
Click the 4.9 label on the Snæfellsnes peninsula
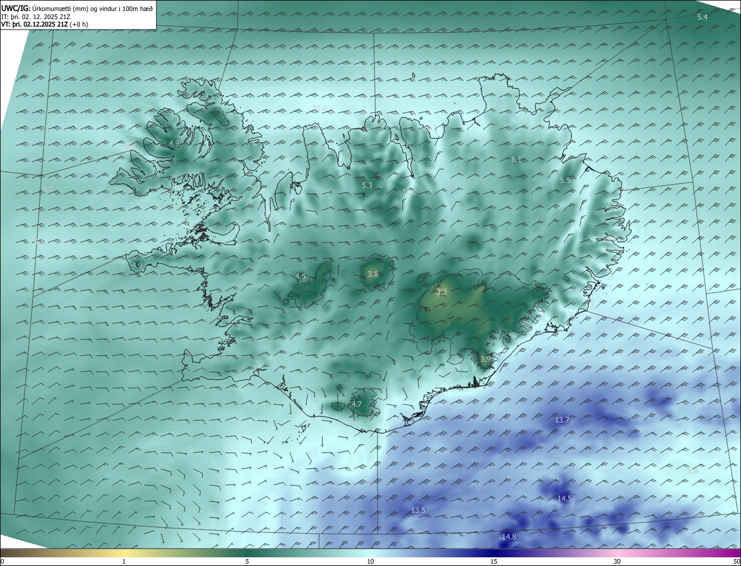[x=137, y=266]
